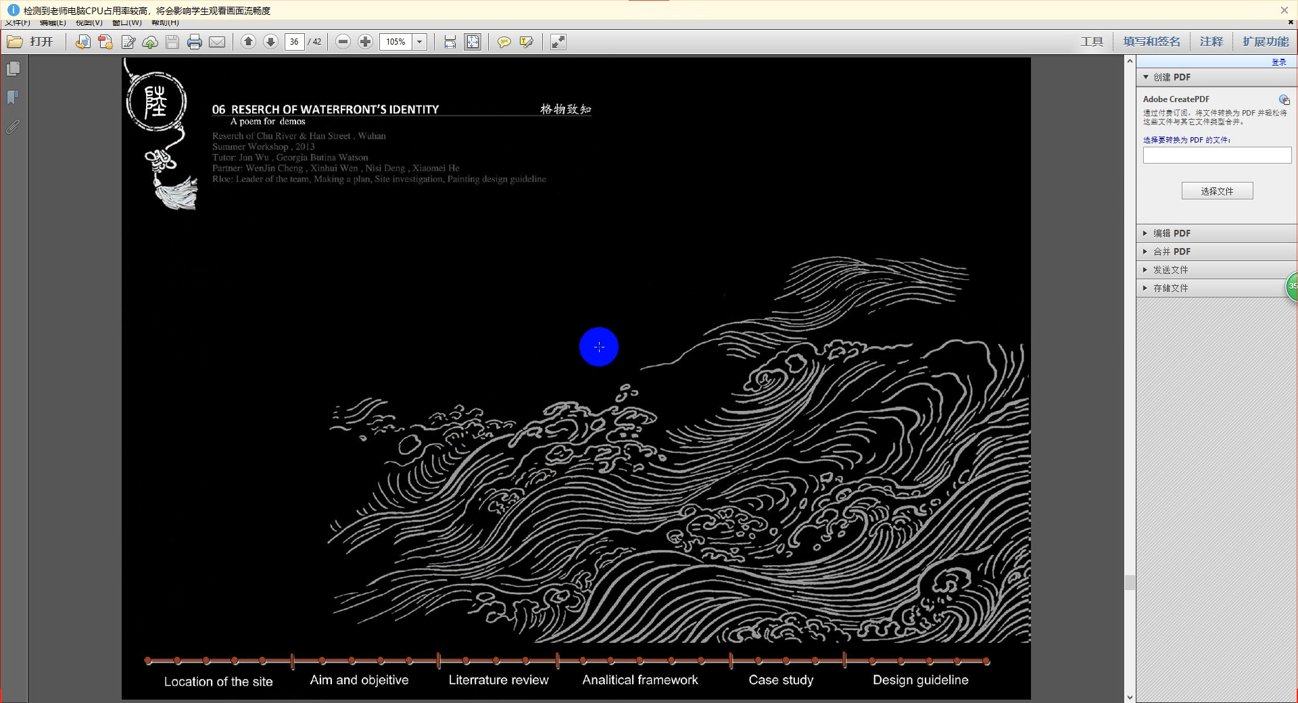The image size is (1298, 703).
Task: Click the email envelope icon
Action: [x=217, y=42]
